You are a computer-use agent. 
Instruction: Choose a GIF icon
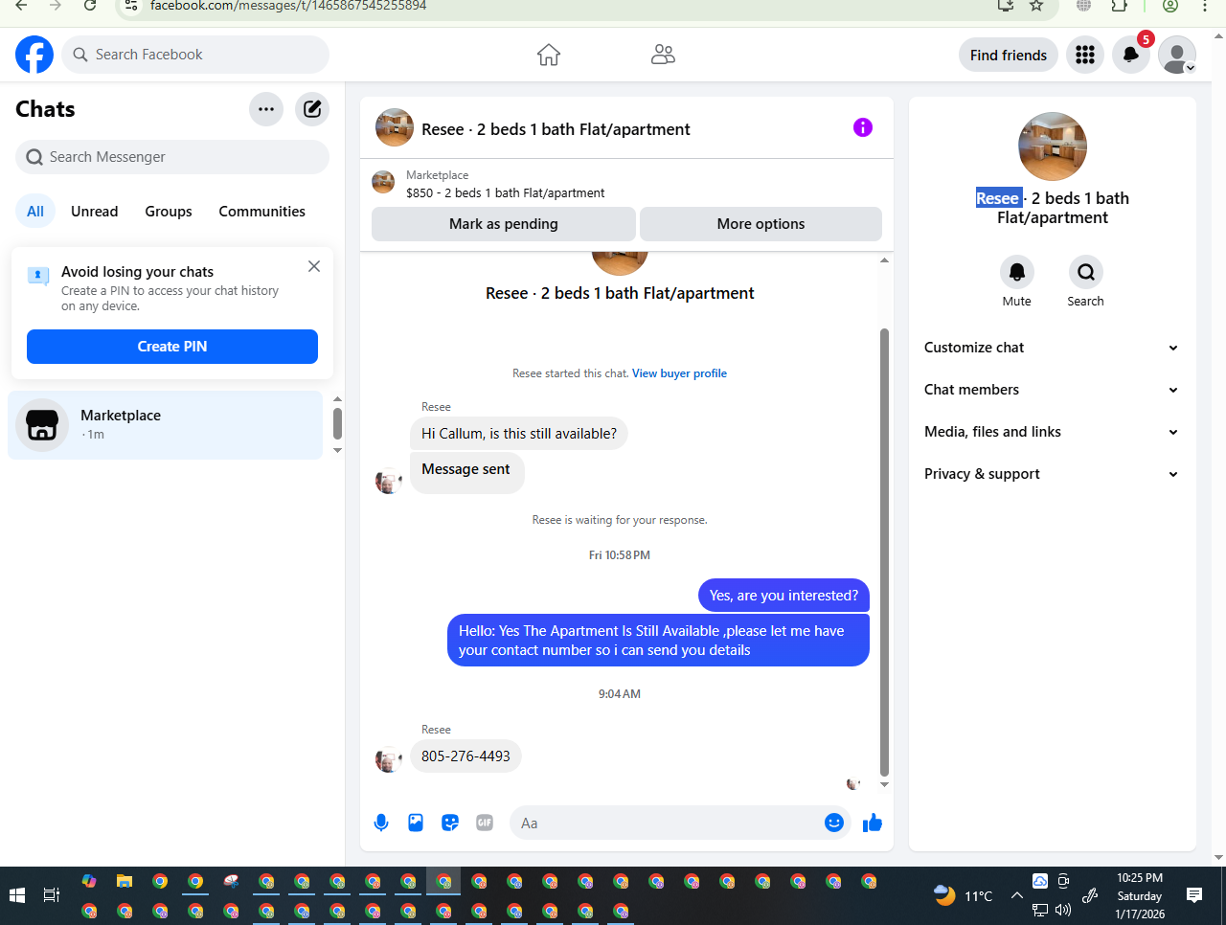coord(485,823)
